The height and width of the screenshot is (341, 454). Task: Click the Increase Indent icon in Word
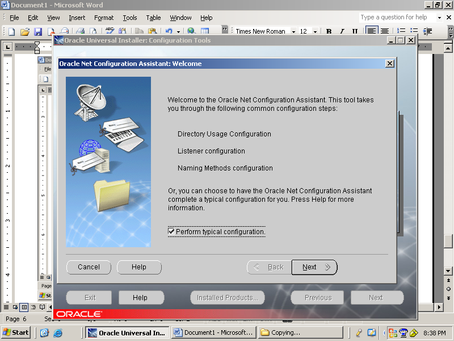427,31
